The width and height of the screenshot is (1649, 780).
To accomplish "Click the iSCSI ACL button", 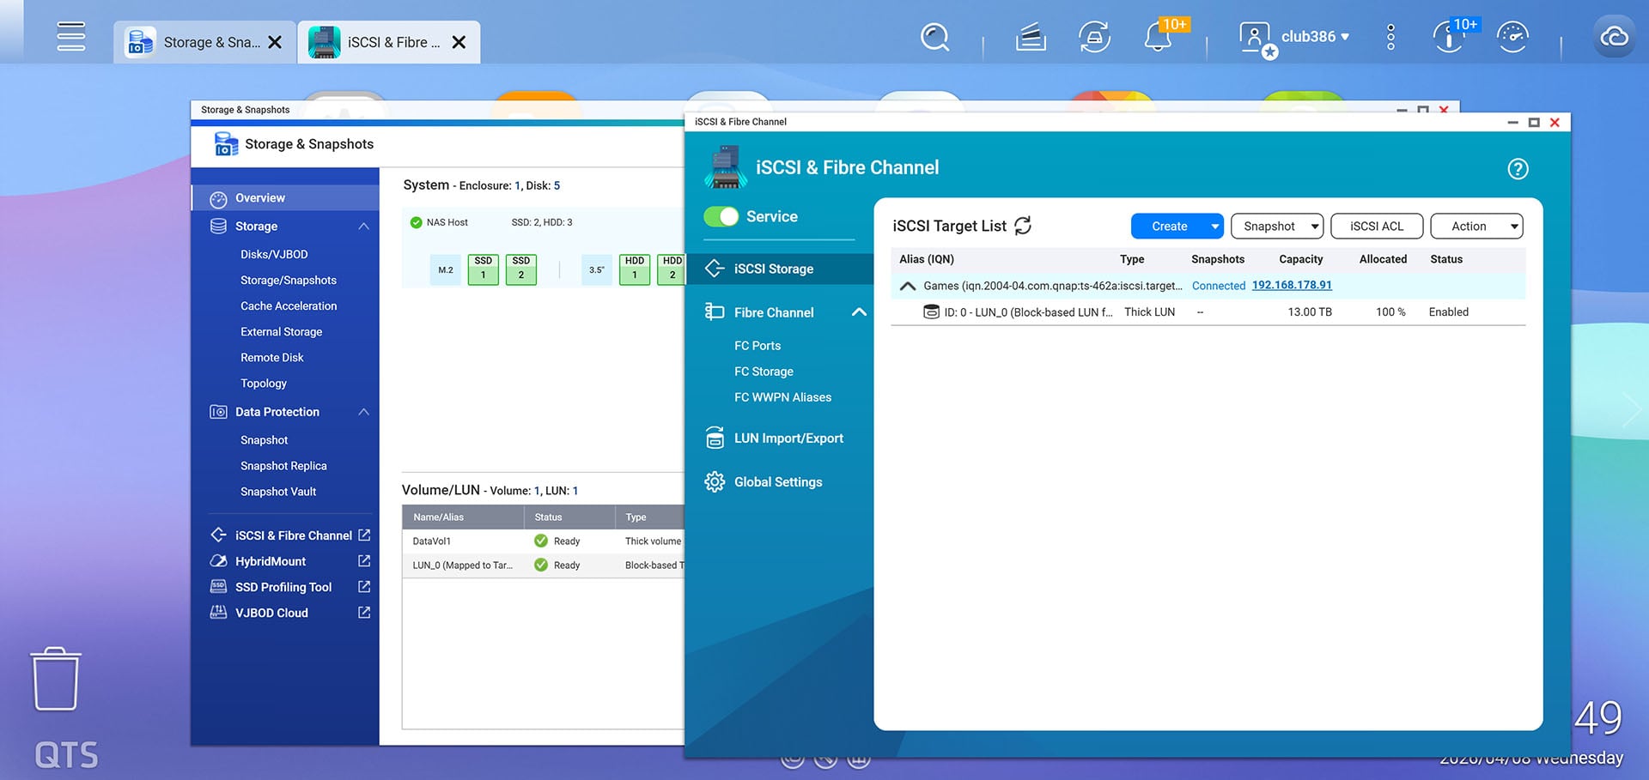I will [x=1377, y=226].
